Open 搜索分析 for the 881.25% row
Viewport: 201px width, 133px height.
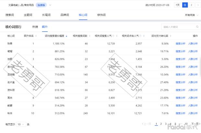click(181, 51)
